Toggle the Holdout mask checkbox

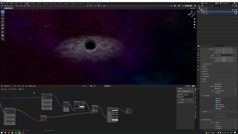216,93
